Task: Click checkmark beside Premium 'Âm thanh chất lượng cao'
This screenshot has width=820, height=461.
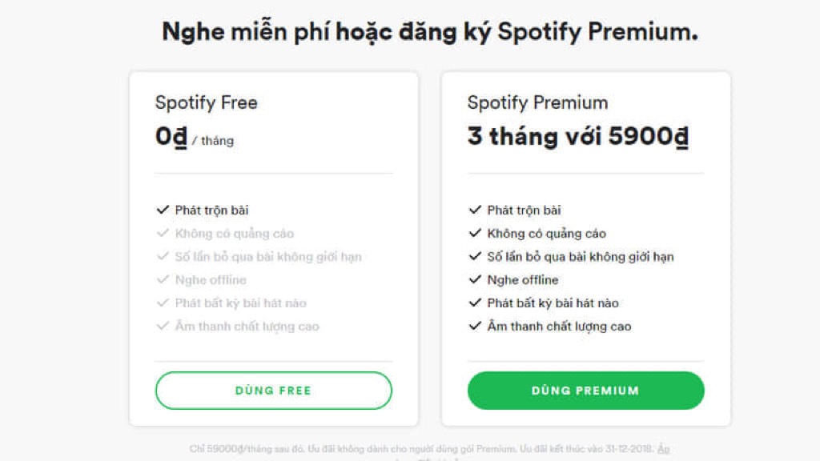Action: pos(475,327)
